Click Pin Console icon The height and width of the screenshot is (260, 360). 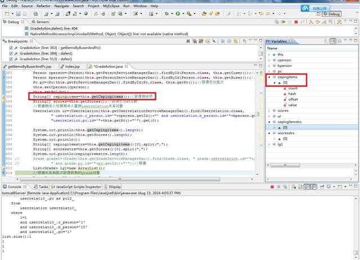click(x=322, y=187)
